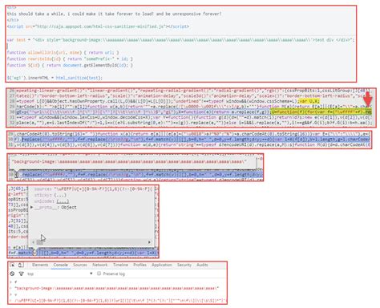Click the sticky (...) getter value
The height and width of the screenshot is (308, 380).
pos(60,195)
